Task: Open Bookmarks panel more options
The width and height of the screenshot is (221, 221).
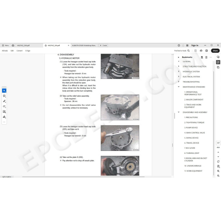Action: 211,57
